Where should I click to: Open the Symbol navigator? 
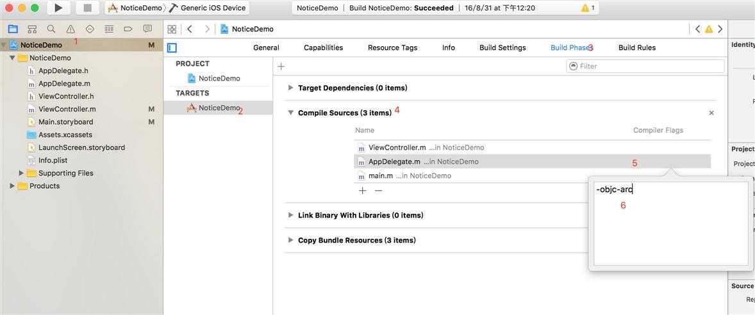(x=32, y=29)
